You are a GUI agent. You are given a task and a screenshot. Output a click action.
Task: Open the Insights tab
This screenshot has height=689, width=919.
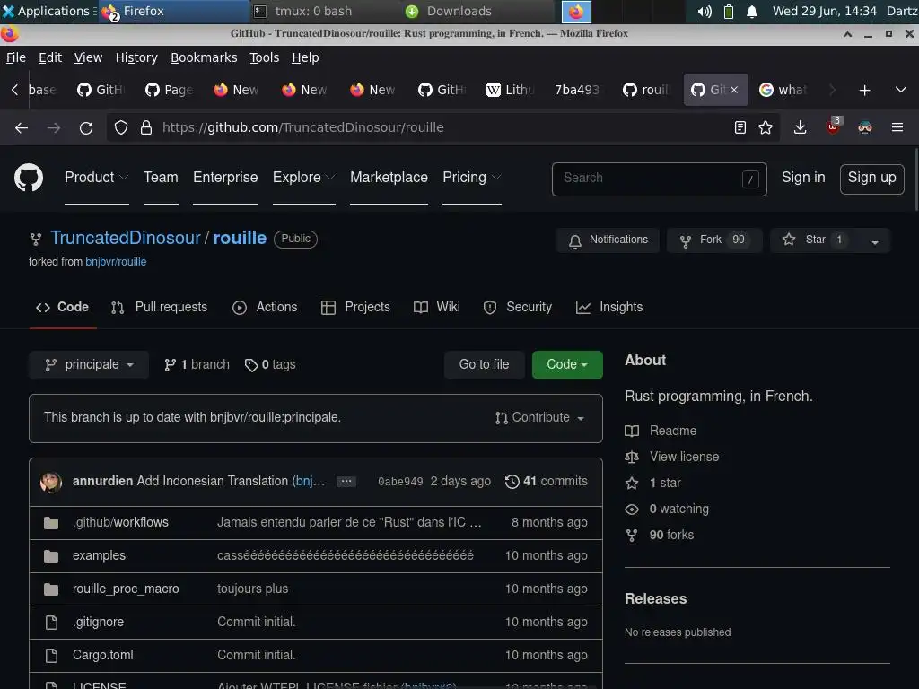pyautogui.click(x=609, y=307)
